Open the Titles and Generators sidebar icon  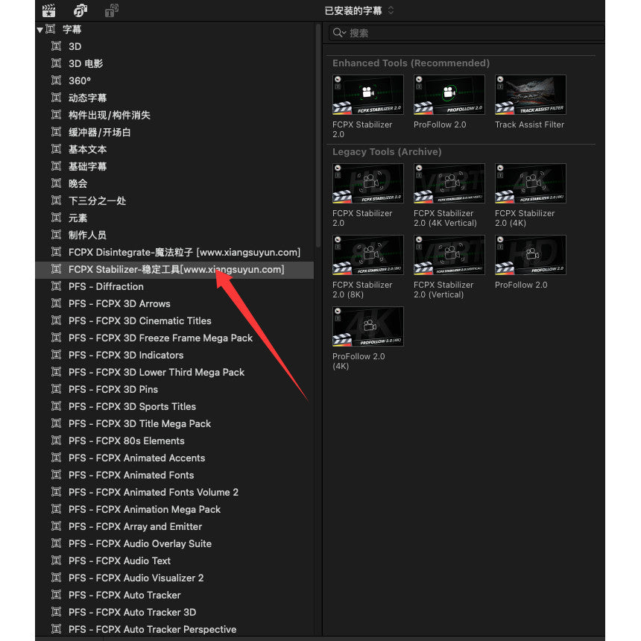112,10
